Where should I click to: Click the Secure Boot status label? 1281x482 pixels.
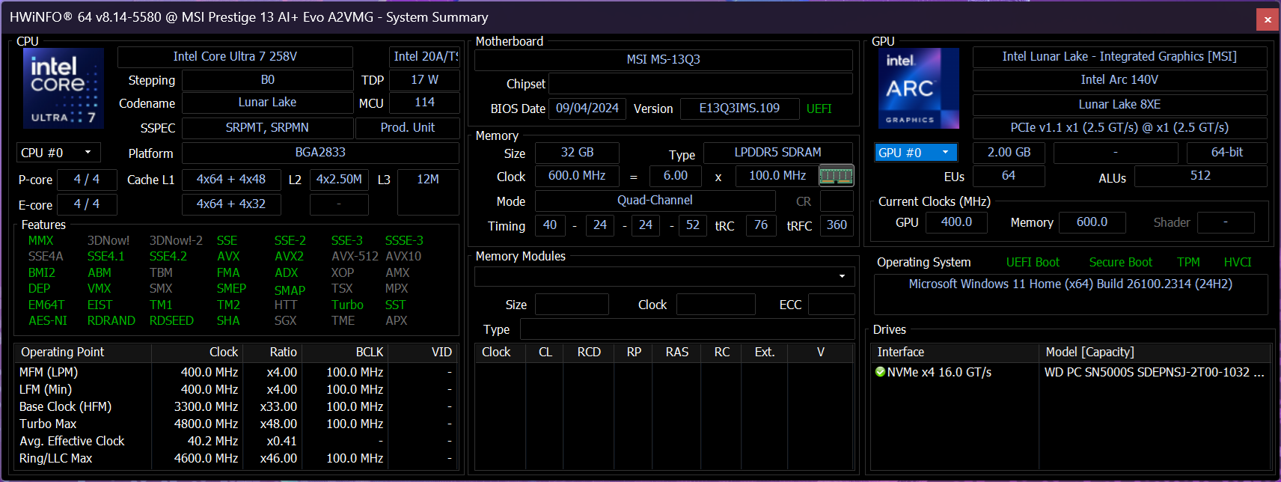point(1120,263)
